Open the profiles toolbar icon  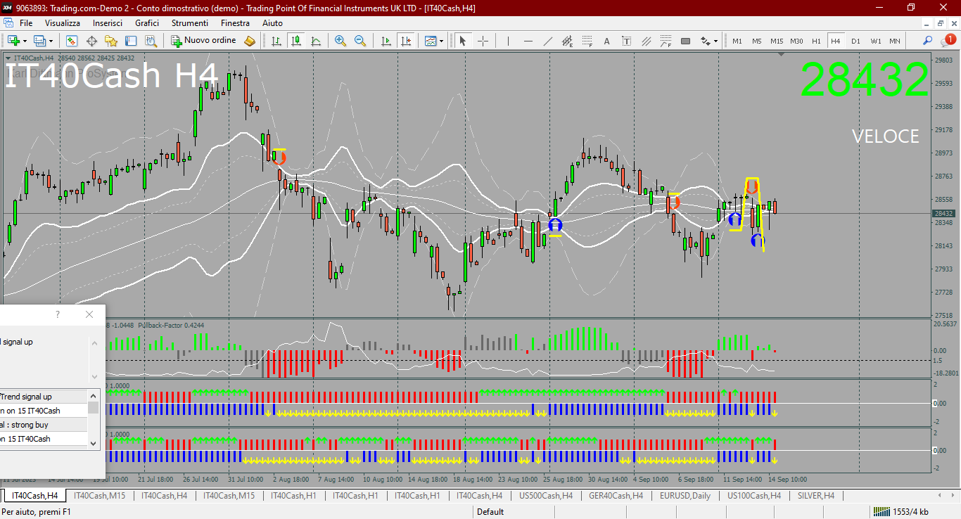tap(40, 41)
